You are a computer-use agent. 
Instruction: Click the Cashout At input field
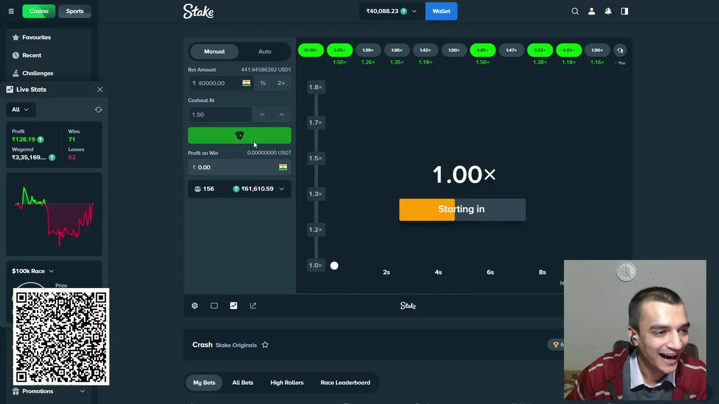220,114
